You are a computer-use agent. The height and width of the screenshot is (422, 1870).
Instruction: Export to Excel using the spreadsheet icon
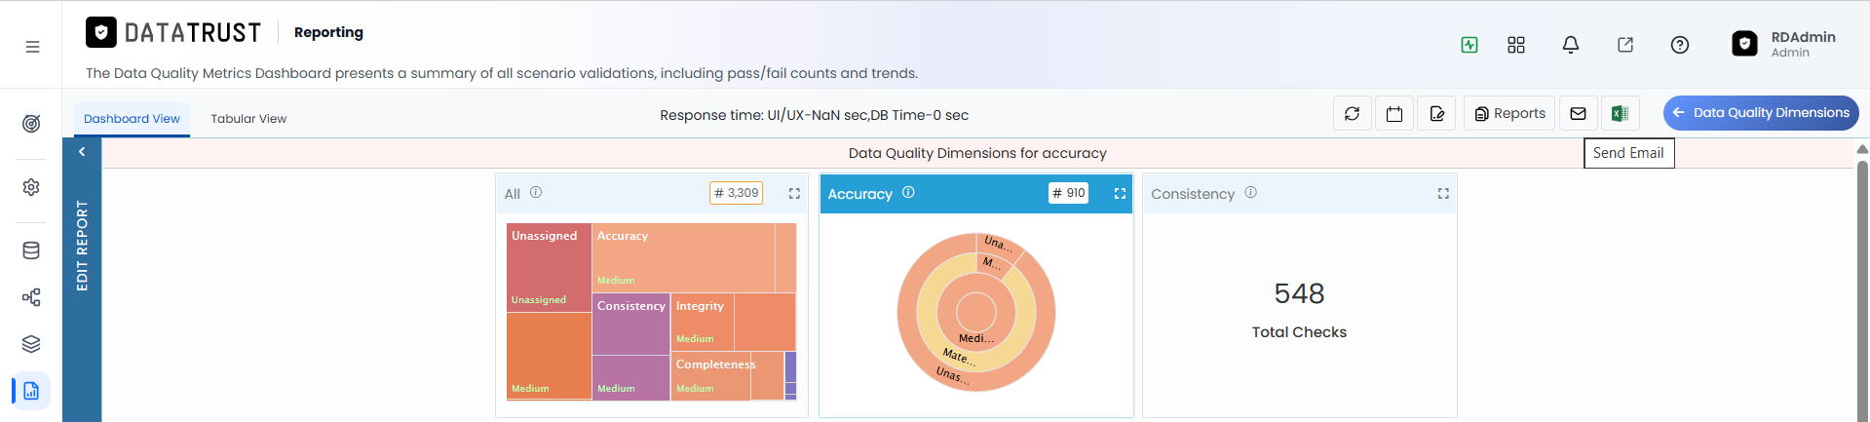1620,113
